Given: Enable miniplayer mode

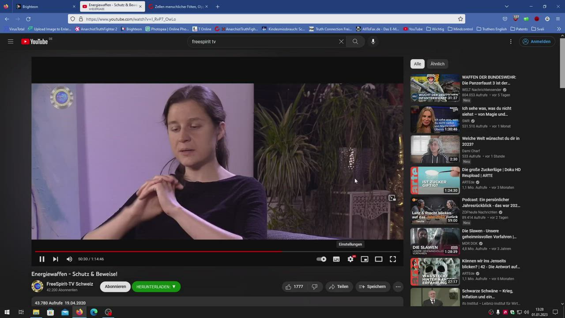Looking at the screenshot, I should coord(365,259).
